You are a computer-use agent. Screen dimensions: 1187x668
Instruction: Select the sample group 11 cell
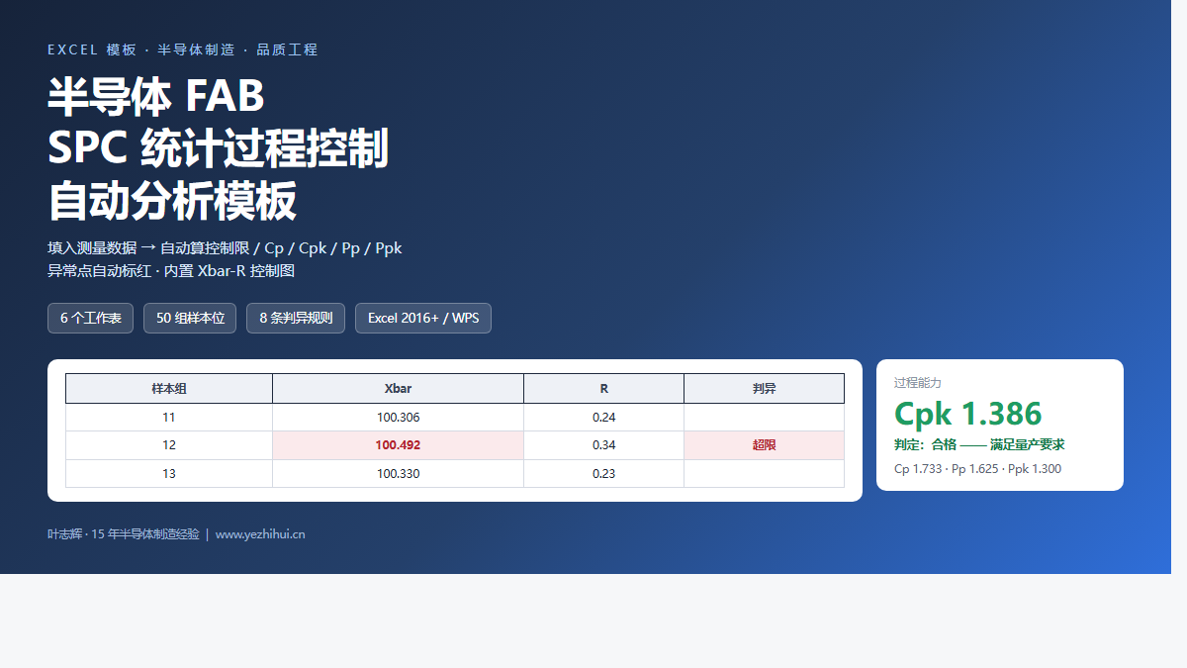coord(169,418)
